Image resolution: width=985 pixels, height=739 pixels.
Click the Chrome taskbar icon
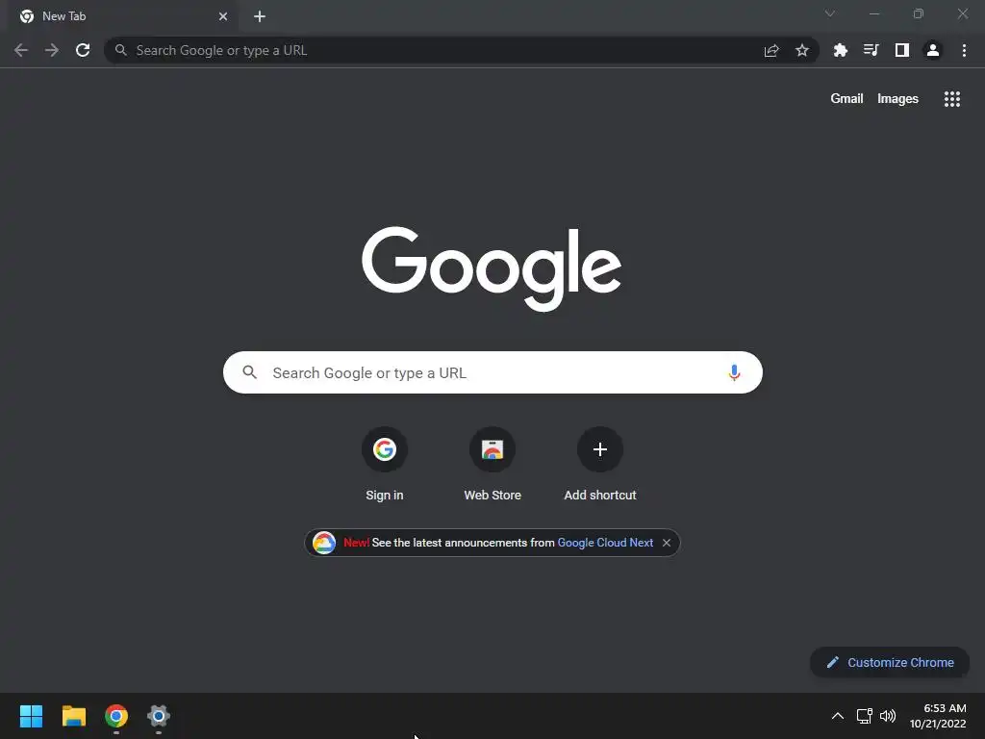point(116,716)
